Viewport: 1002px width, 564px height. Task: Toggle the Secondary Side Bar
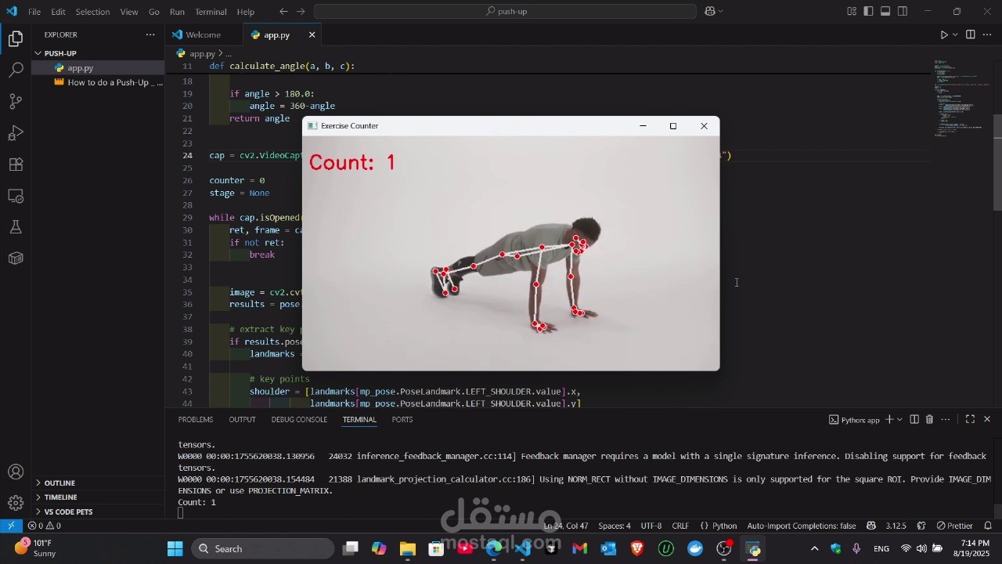(903, 12)
